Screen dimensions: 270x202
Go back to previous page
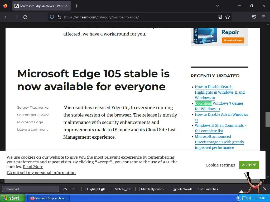click(6, 17)
